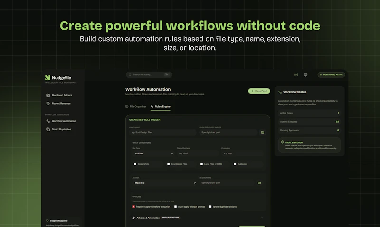Click the magnifier icon in search bar
This screenshot has width=380, height=227.
tap(130, 75)
